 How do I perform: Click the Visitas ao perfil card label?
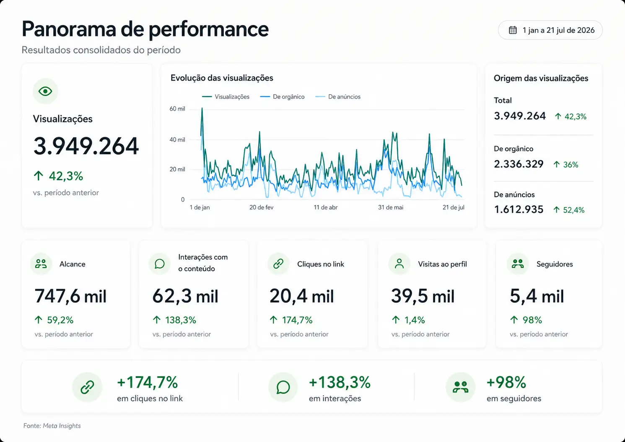click(442, 264)
